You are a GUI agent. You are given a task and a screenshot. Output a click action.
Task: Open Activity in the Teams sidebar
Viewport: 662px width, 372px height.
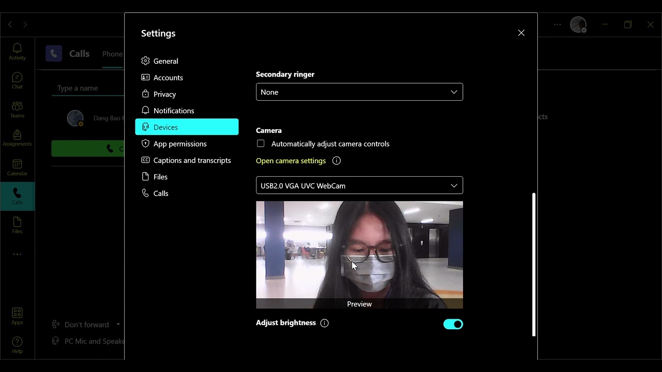pyautogui.click(x=17, y=52)
